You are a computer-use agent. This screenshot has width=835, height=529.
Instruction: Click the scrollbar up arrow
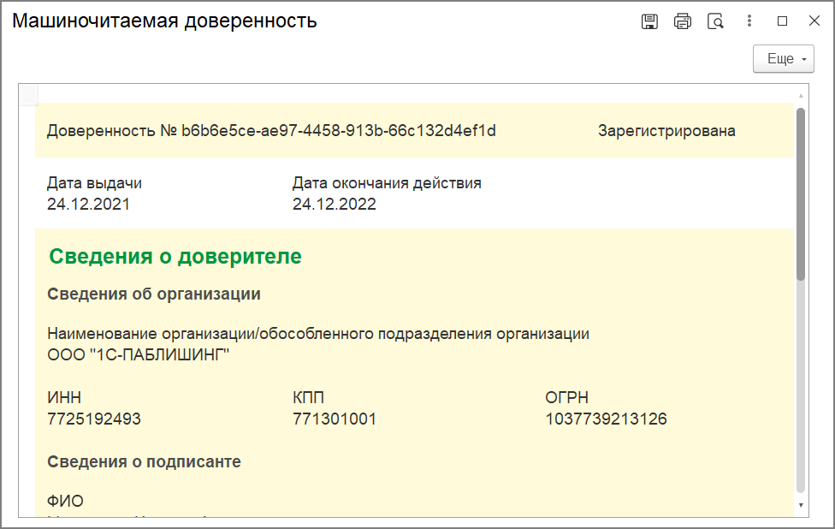[801, 96]
